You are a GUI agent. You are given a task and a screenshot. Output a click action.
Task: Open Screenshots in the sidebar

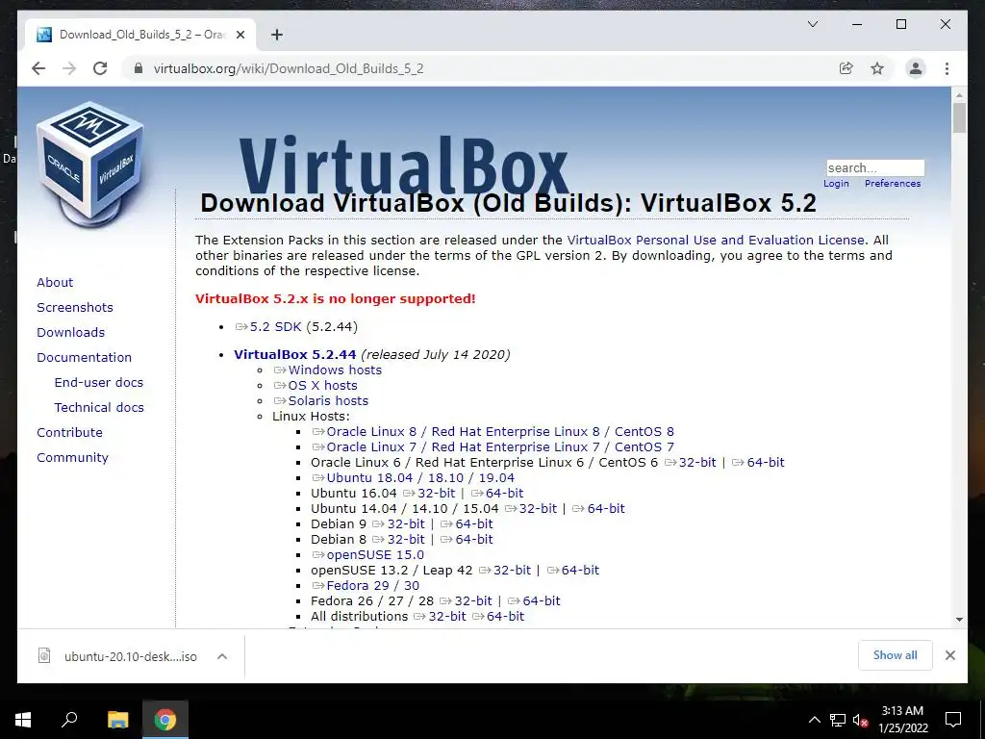75,307
